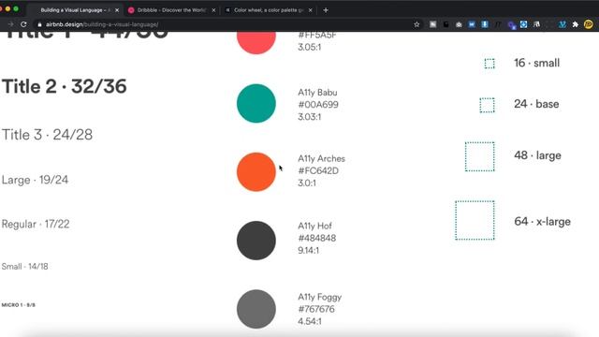The image size is (599, 337).
Task: Click the coral red swatch
Action: (256, 43)
